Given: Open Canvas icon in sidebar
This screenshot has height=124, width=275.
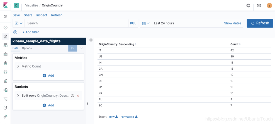Looking at the screenshot, I should (x=6, y=54).
